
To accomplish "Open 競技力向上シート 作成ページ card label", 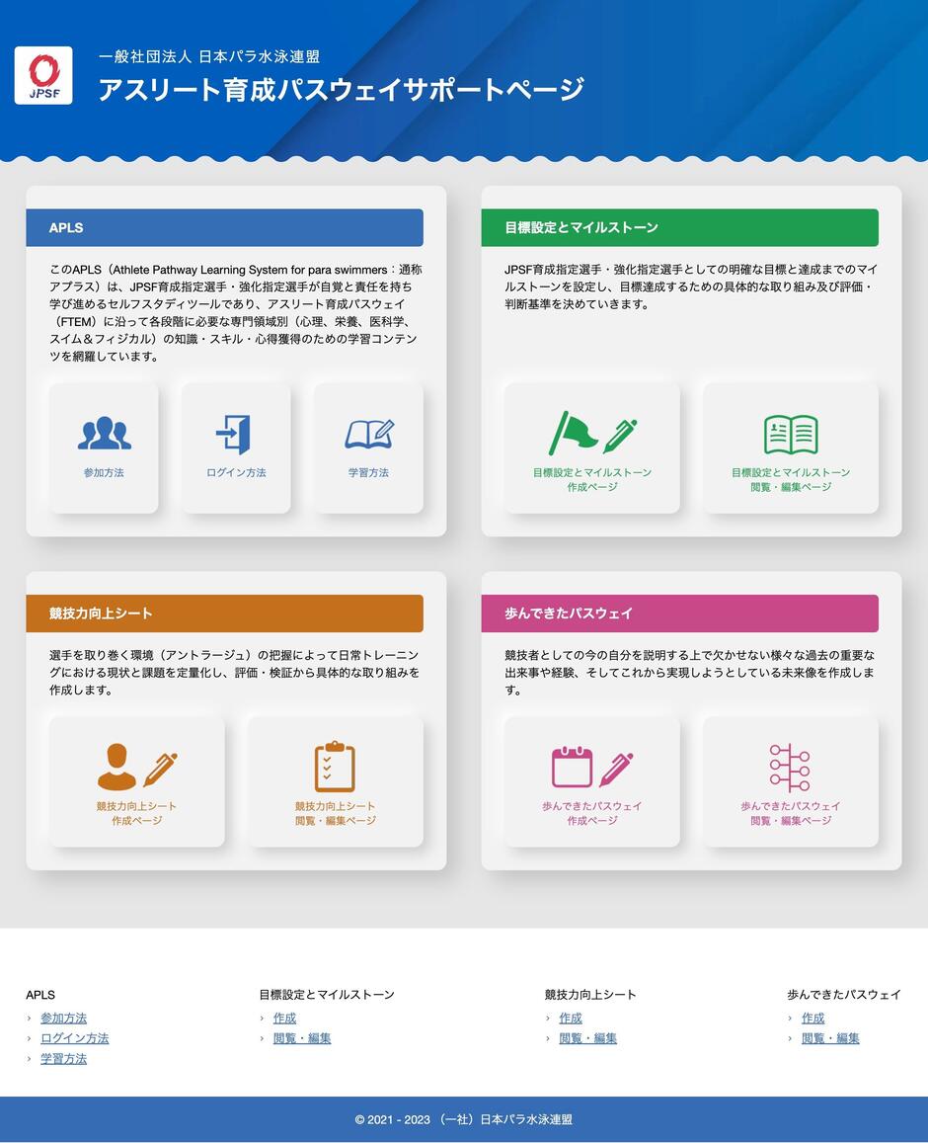I will 136,813.
